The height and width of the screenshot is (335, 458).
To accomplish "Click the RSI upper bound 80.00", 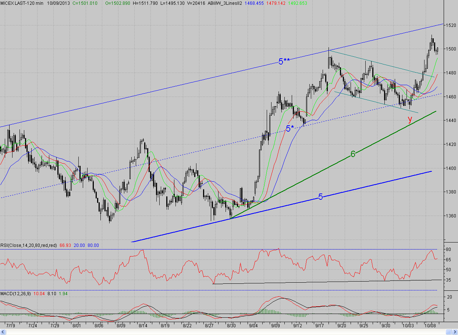I will [93, 245].
